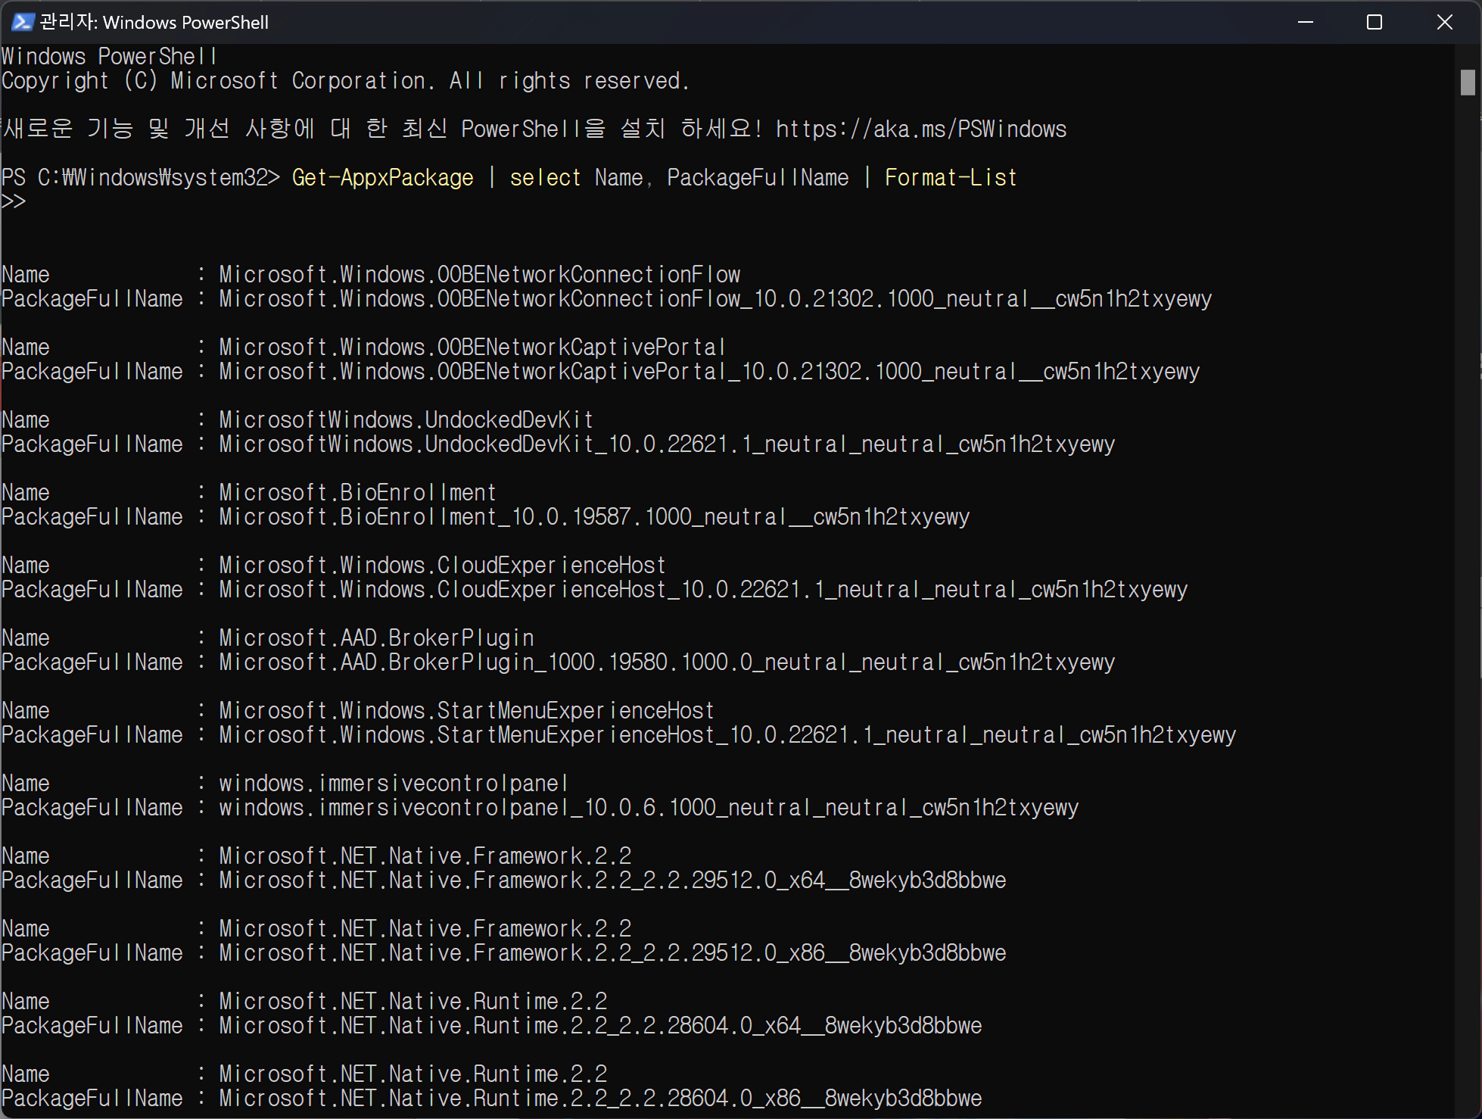Click the >> continuation prompt
The image size is (1482, 1119).
tap(14, 201)
